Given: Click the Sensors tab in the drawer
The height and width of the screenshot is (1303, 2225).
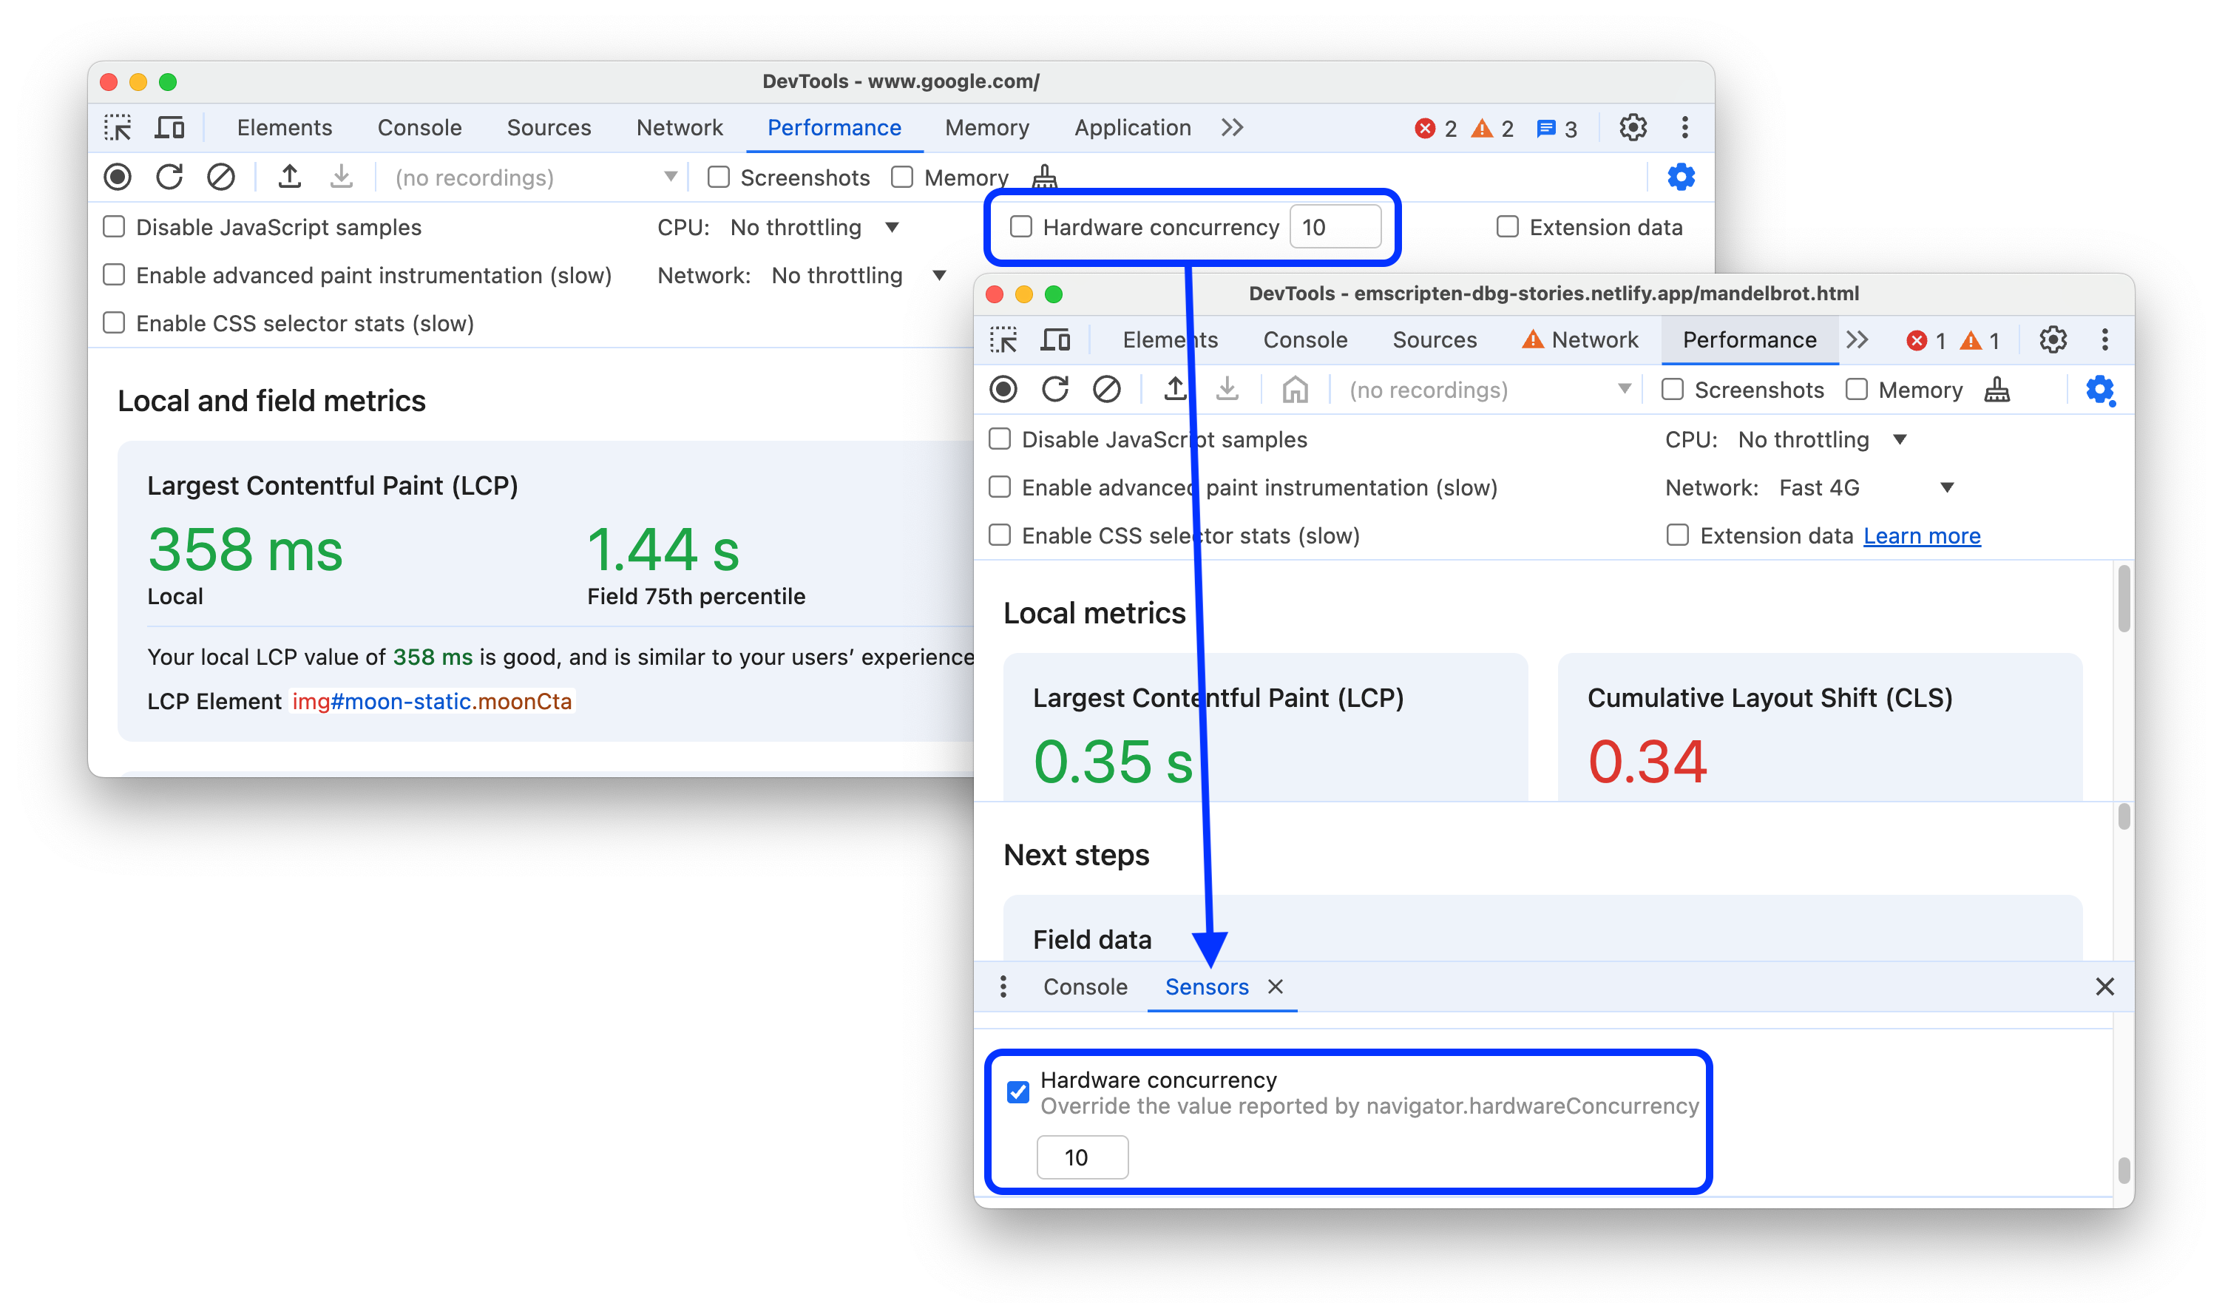Looking at the screenshot, I should coord(1208,986).
